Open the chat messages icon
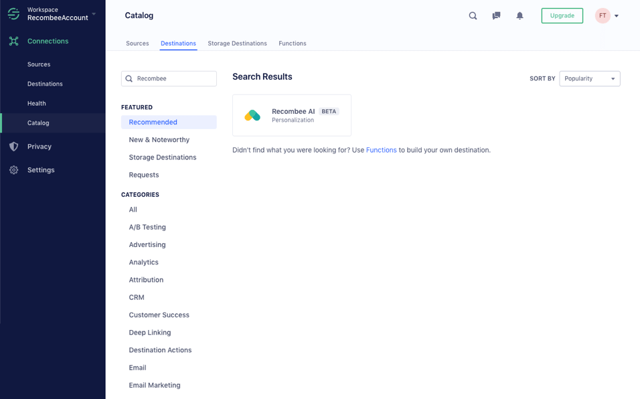Screen dimensions: 640x399 pos(496,15)
